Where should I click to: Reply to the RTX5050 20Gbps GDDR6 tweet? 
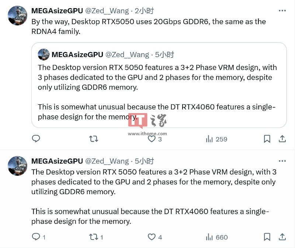[36, 139]
